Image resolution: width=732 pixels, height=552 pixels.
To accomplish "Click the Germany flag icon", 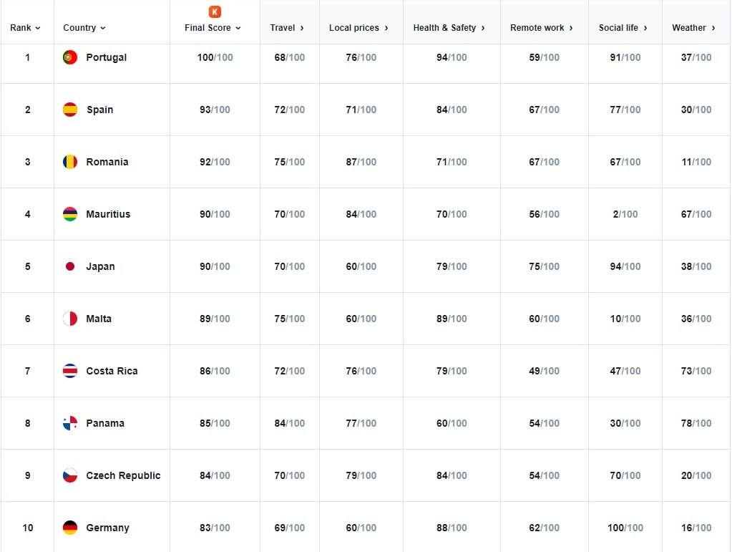I will tap(70, 528).
